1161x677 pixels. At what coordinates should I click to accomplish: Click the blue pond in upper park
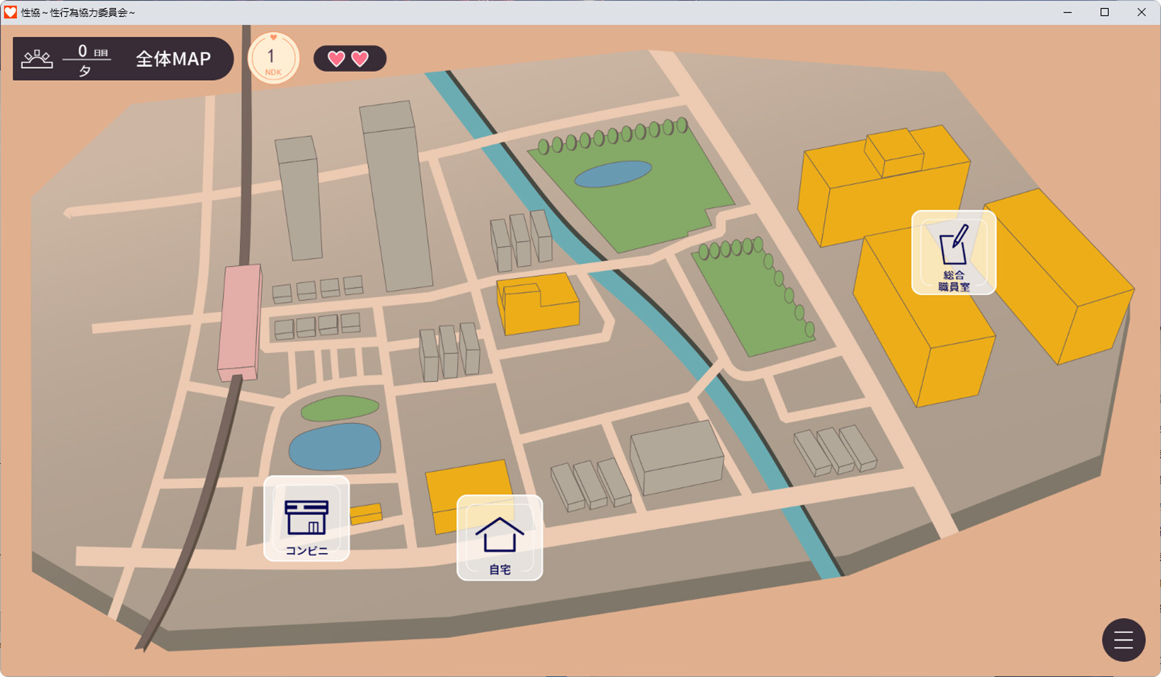pos(613,174)
